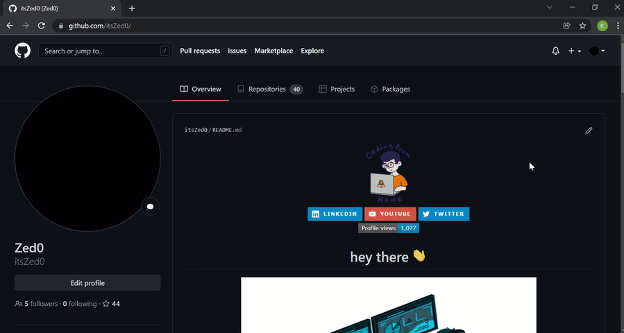
Task: Share this page from address bar
Action: pyautogui.click(x=566, y=26)
